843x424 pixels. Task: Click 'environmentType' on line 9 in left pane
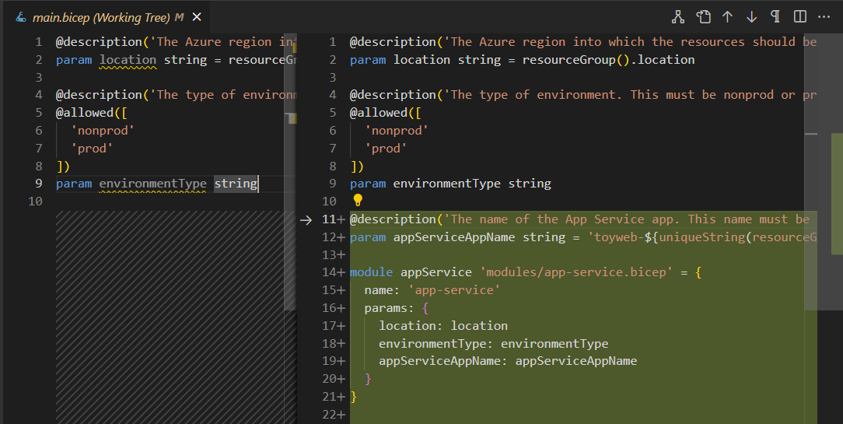pos(152,184)
